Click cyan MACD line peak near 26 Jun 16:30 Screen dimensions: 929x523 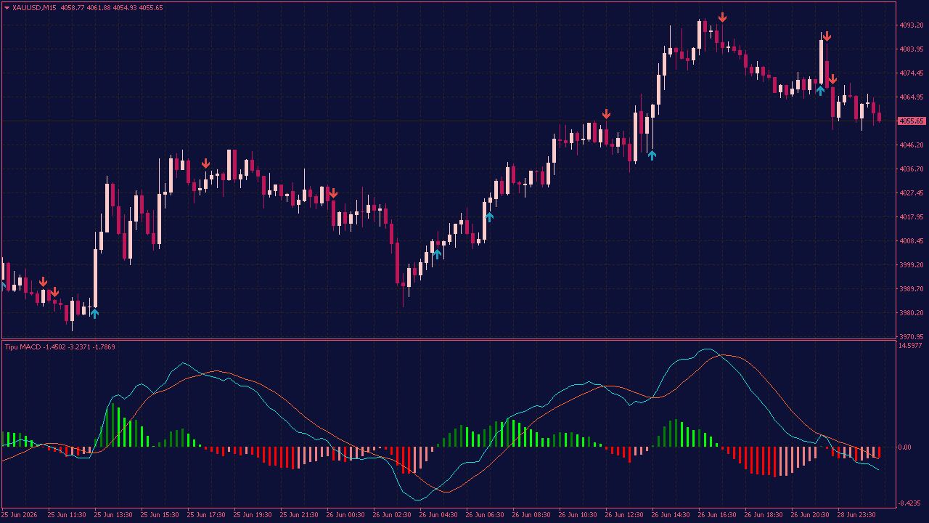point(706,349)
